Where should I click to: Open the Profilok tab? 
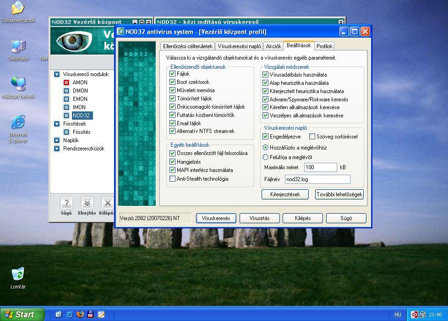pos(325,46)
